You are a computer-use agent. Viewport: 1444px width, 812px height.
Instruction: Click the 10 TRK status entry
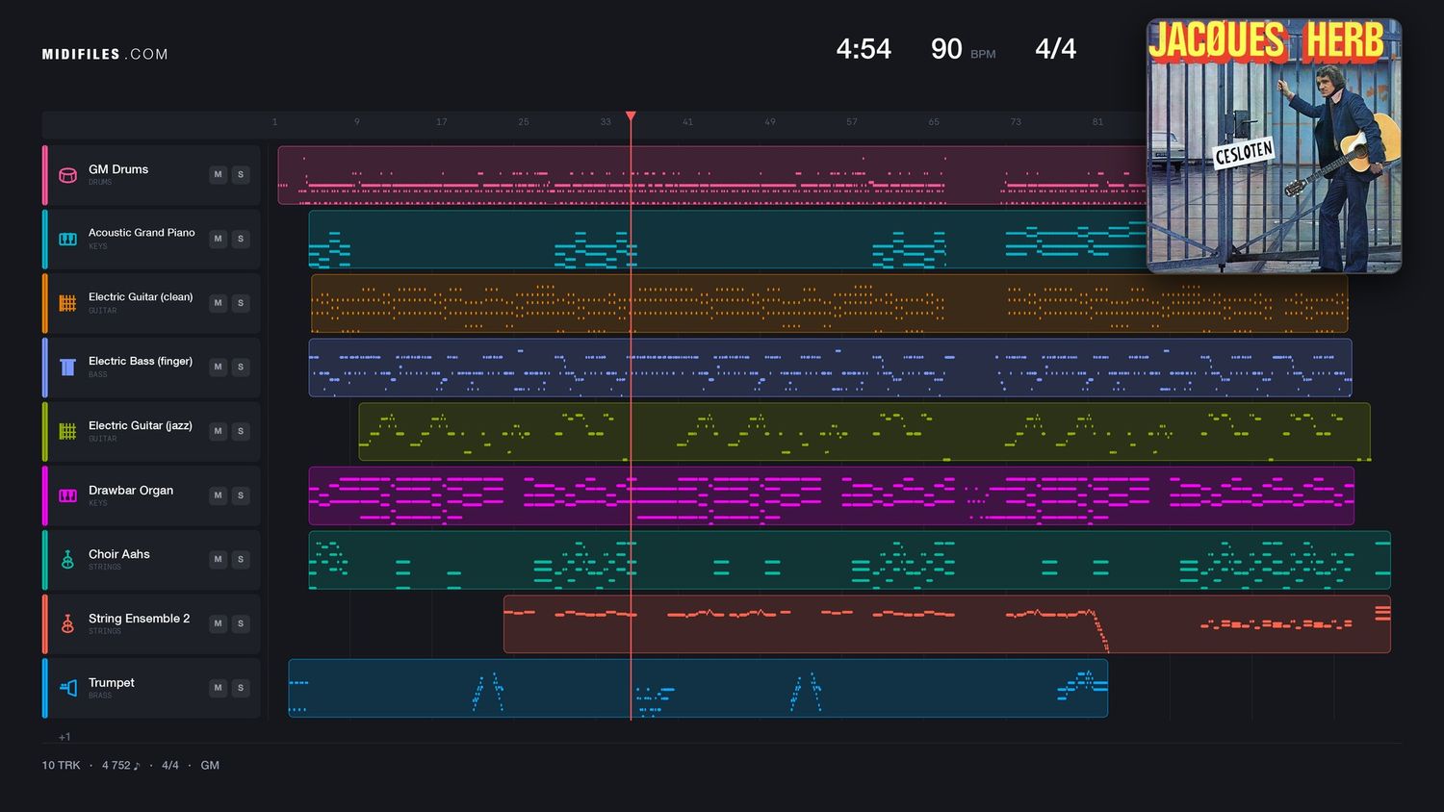pyautogui.click(x=61, y=766)
